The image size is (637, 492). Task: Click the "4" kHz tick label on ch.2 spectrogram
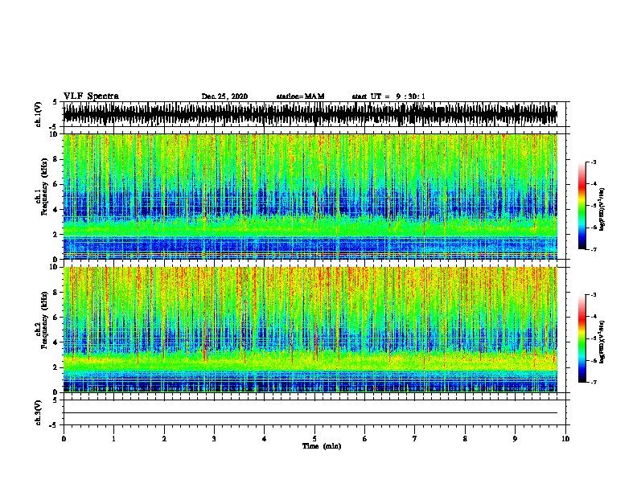(x=56, y=342)
